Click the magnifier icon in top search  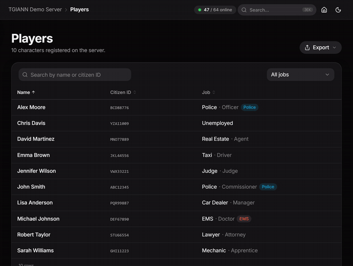click(244, 10)
